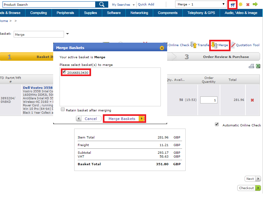Image resolution: width=263 pixels, height=198 pixels.
Task: Click the yellow star new basket icon
Action: 241,5
